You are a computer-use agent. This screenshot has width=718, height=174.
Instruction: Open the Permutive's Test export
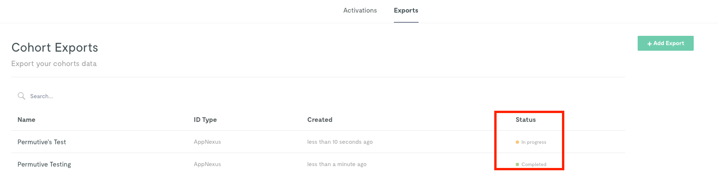42,142
